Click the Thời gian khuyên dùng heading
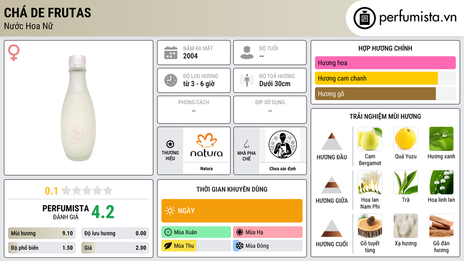Viewport: 464px width, 261px height. (232, 189)
